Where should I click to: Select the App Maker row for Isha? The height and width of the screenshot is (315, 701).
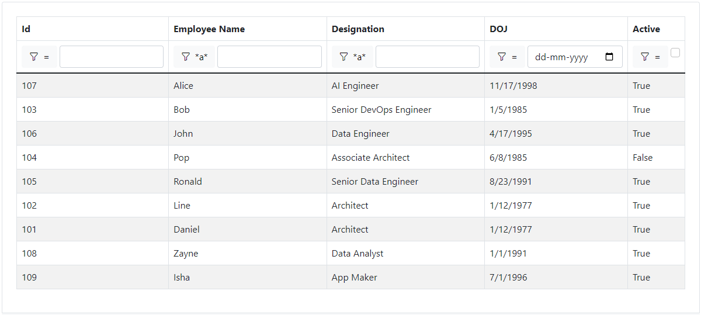point(355,278)
